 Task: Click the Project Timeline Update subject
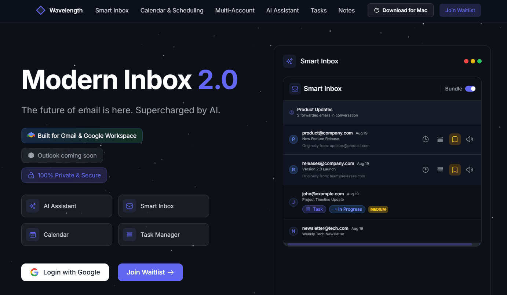323,200
